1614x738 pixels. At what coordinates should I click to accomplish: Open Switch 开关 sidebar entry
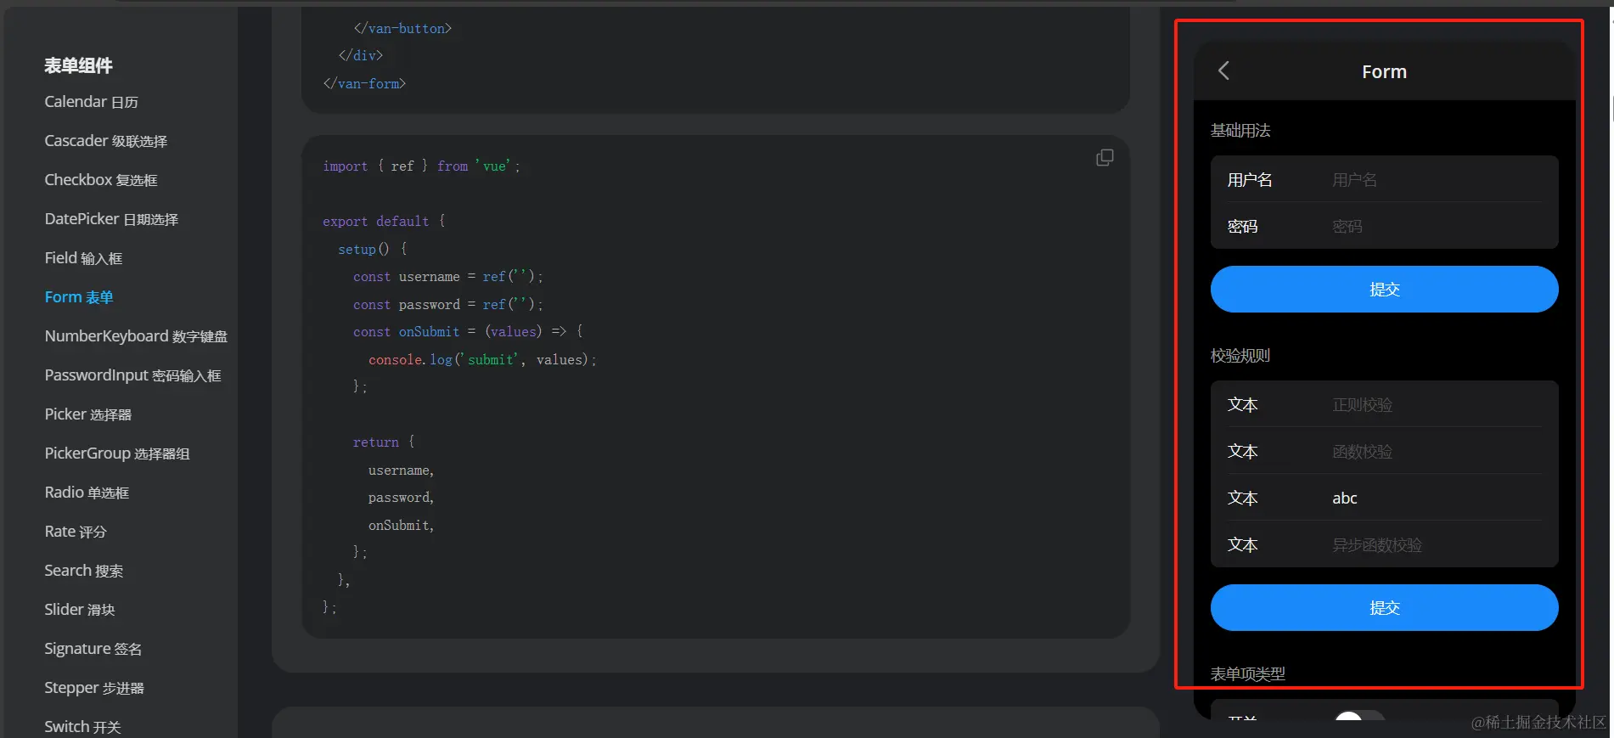coord(82,727)
